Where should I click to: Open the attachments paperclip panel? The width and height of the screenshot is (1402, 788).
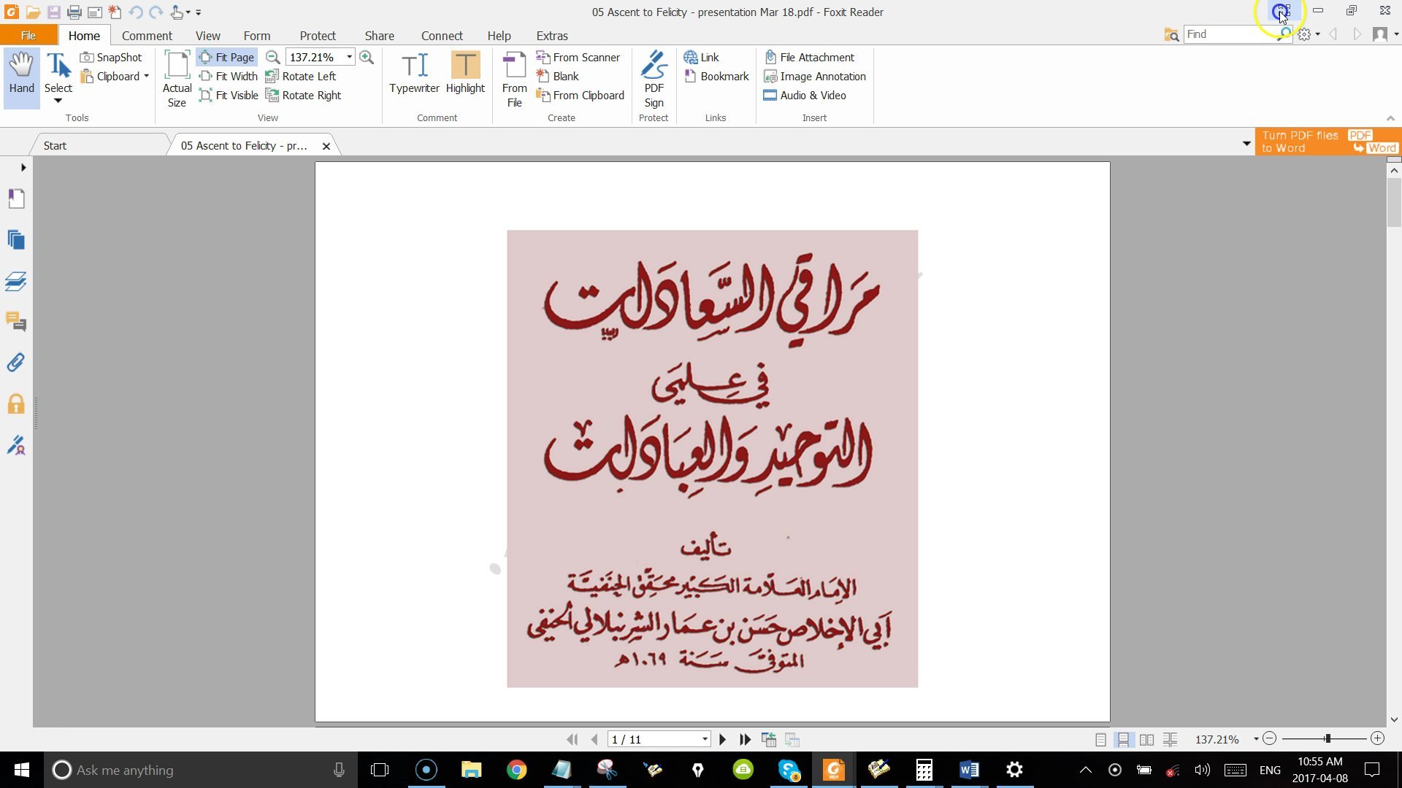click(x=16, y=363)
